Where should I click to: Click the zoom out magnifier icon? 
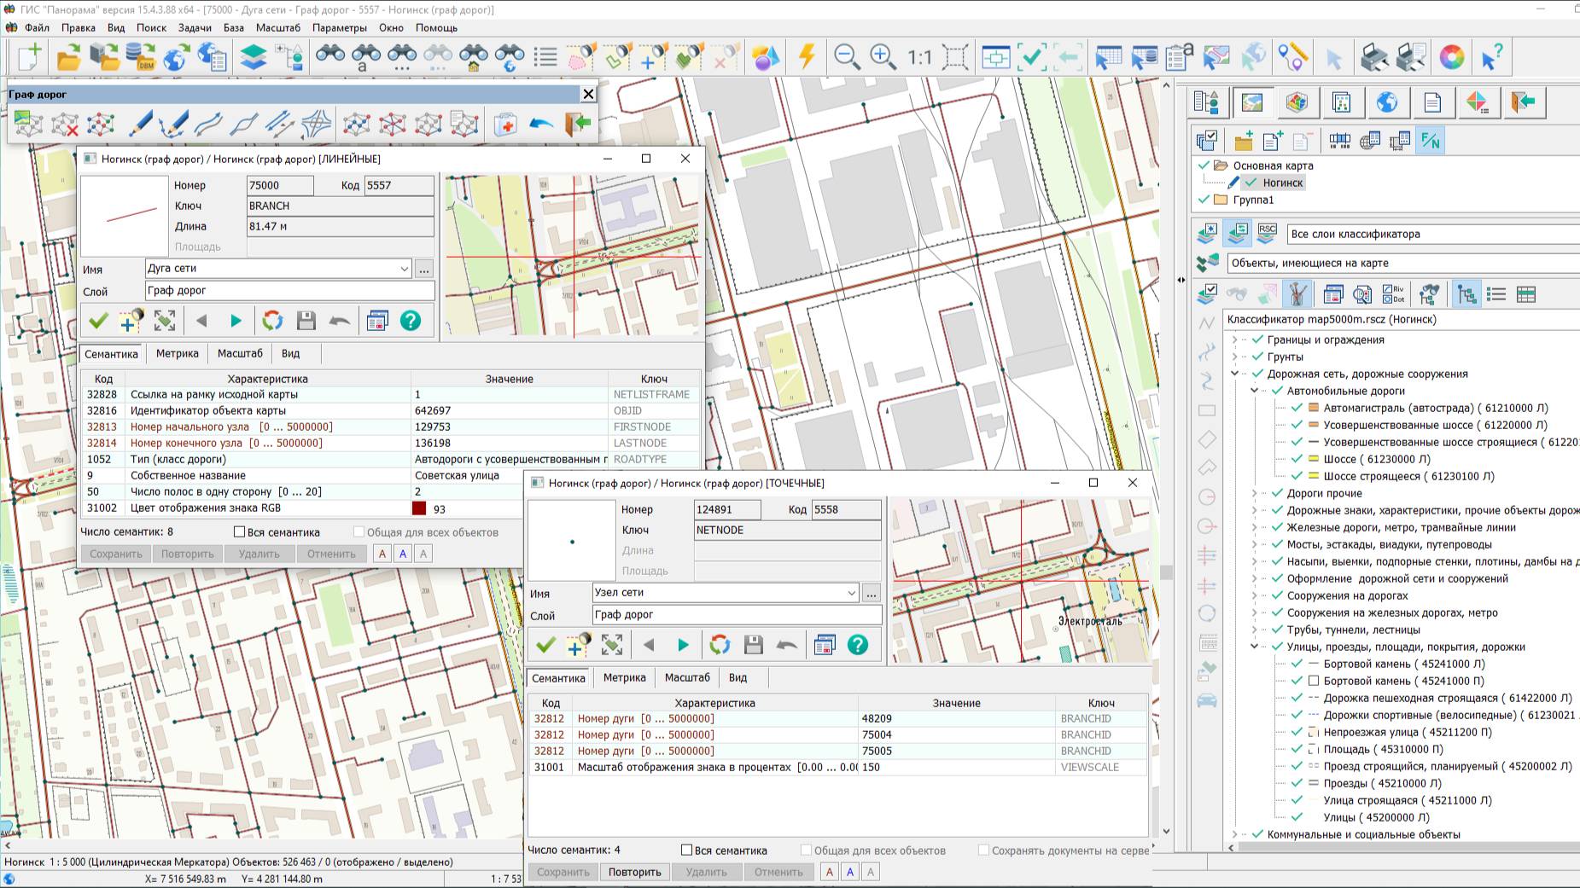846,57
